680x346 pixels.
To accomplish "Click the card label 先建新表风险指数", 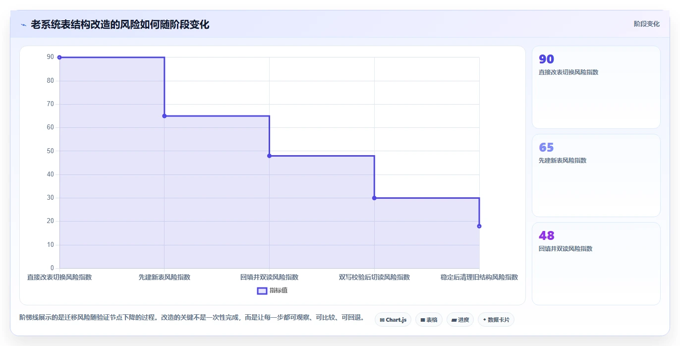I will [563, 161].
